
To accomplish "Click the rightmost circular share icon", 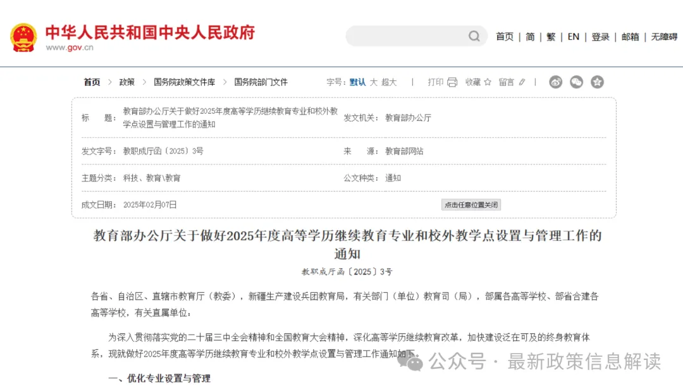I will (x=597, y=82).
